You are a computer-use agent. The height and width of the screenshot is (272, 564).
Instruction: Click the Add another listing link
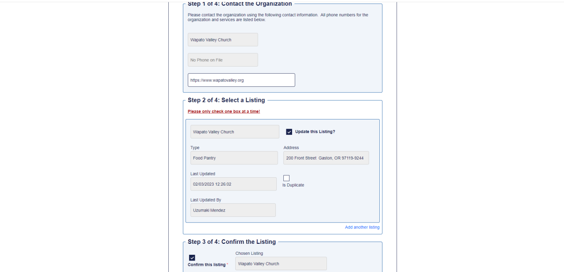(362, 227)
